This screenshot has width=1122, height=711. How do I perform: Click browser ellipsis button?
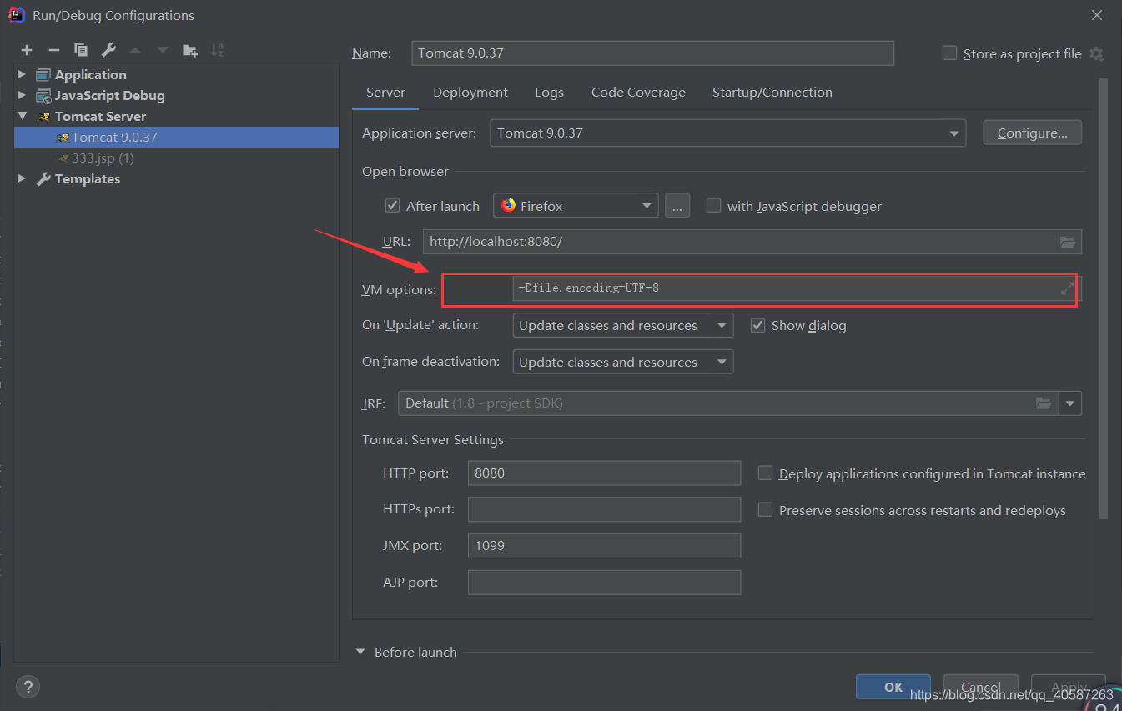pyautogui.click(x=677, y=206)
